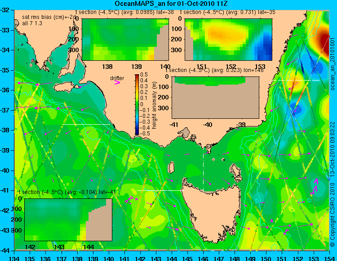Click x-axis label 143 in lat=-41 inset
337x261 pixels.
59,247
